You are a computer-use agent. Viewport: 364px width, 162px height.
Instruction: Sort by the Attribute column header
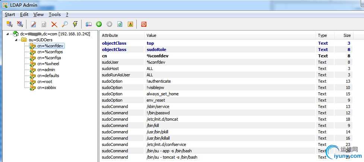(x=122, y=35)
